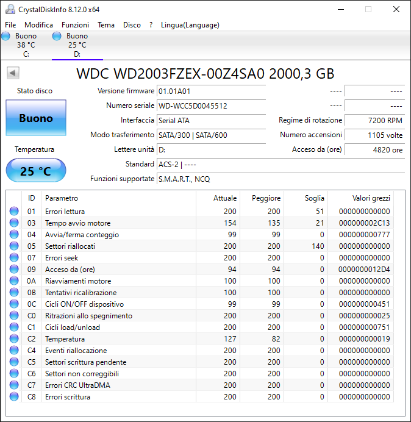The image size is (411, 422).
Task: Open the Disco menu
Action: click(x=132, y=25)
